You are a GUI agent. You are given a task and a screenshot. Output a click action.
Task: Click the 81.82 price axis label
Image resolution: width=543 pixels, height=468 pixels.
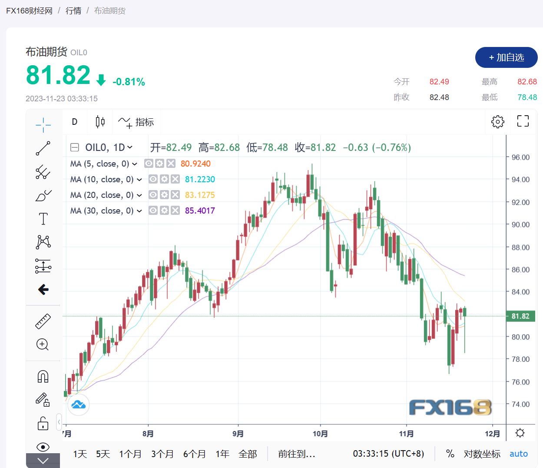tap(520, 316)
